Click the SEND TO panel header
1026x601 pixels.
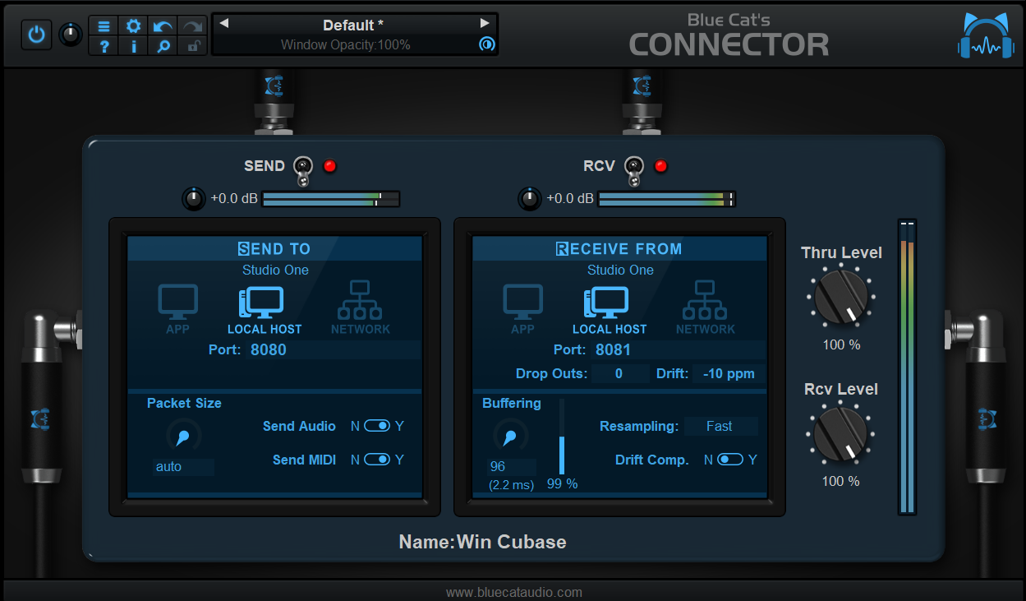[x=274, y=248]
